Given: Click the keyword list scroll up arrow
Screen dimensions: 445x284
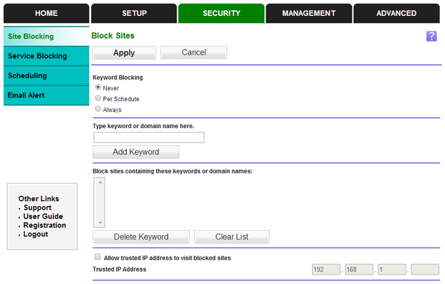Looking at the screenshot, I should [100, 182].
